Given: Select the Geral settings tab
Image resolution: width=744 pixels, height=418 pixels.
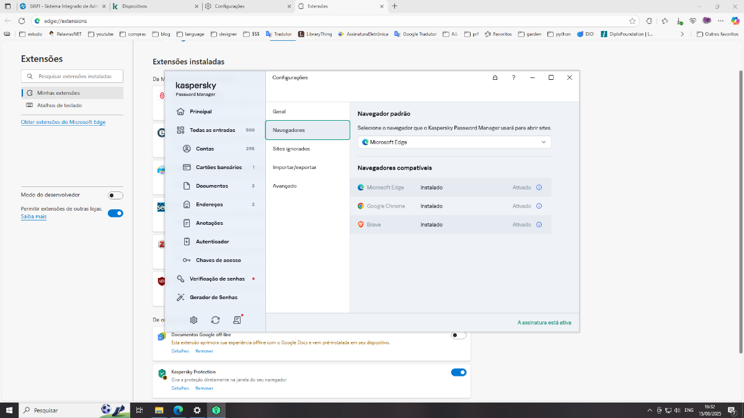Looking at the screenshot, I should pyautogui.click(x=308, y=111).
